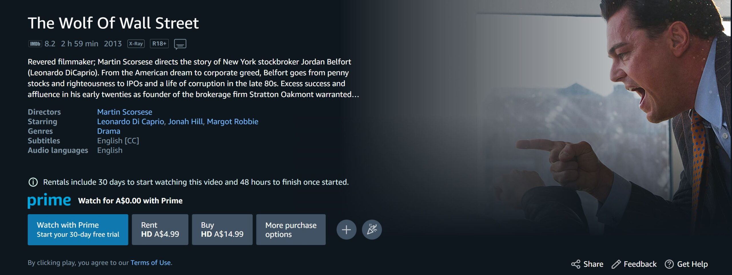Image resolution: width=732 pixels, height=275 pixels.
Task: Add to Watchlist with plus icon
Action: tap(346, 230)
